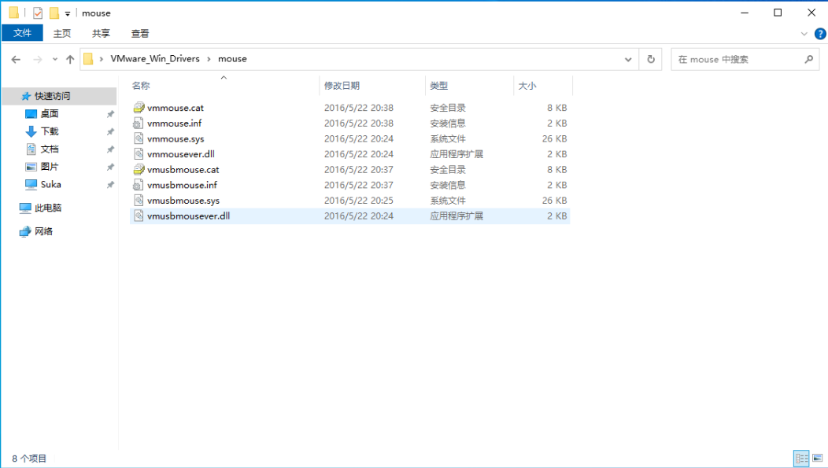Switch to large icons view layout
Image resolution: width=828 pixels, height=468 pixels.
coord(818,458)
